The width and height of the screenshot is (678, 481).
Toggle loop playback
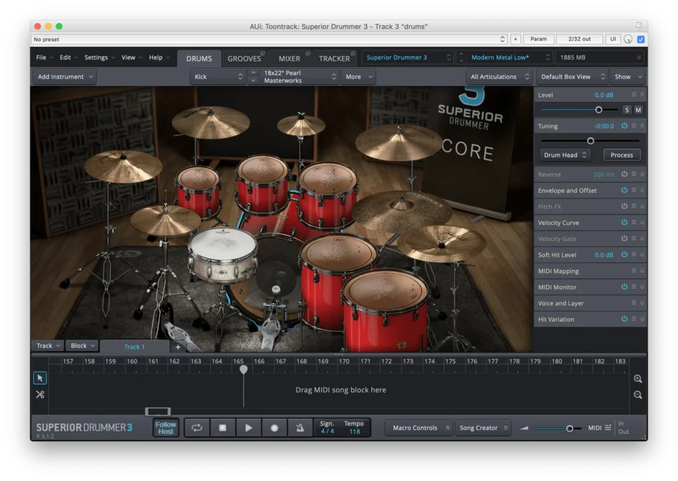click(197, 428)
